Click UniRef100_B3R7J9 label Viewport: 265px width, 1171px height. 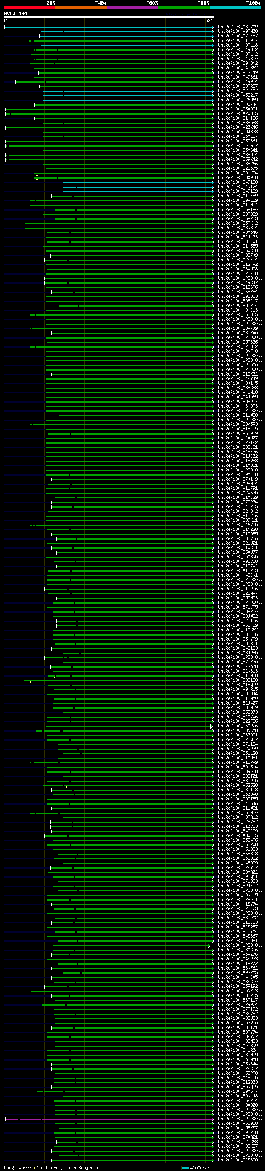tap(238, 328)
